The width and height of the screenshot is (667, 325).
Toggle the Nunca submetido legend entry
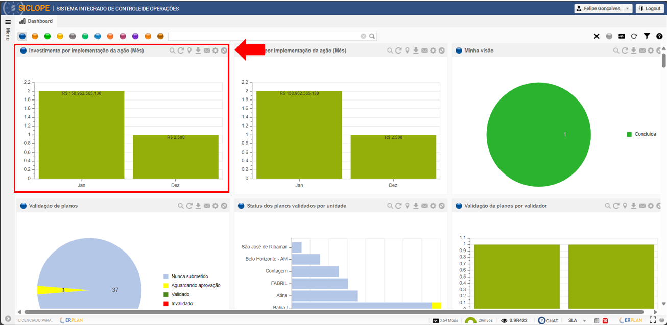(x=185, y=276)
